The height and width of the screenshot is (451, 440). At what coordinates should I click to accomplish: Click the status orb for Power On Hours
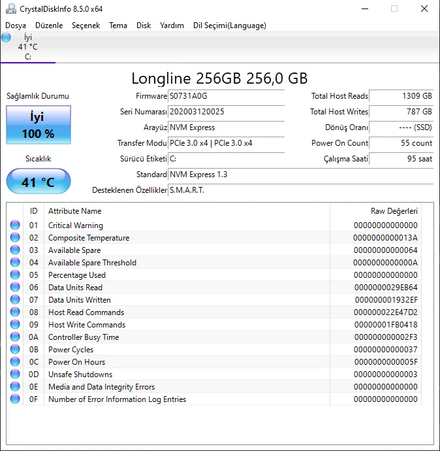pyautogui.click(x=15, y=361)
